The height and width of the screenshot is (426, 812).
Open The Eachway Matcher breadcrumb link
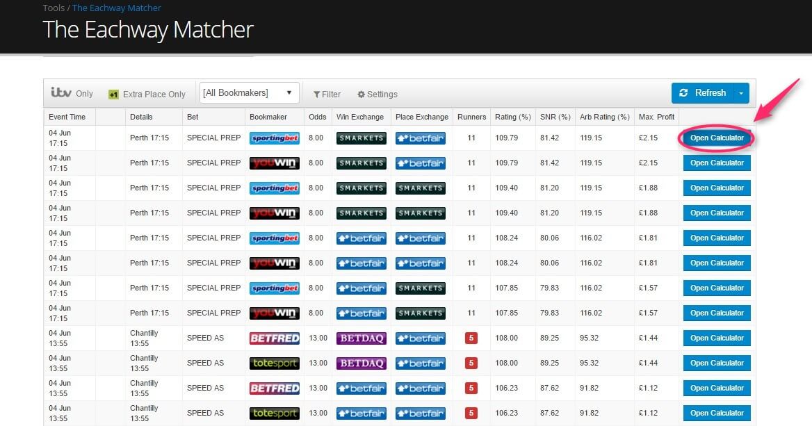117,8
